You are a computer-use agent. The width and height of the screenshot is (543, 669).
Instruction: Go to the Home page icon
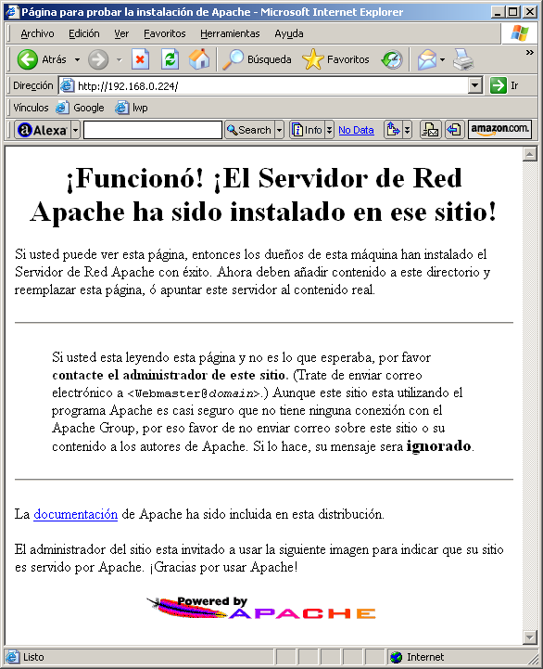coord(199,59)
